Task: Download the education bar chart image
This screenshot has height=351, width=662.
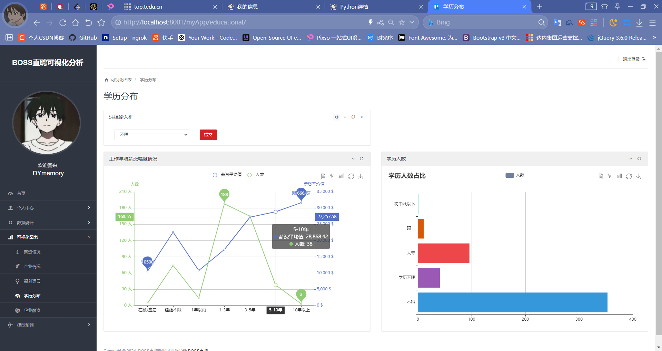Action: tap(638, 176)
